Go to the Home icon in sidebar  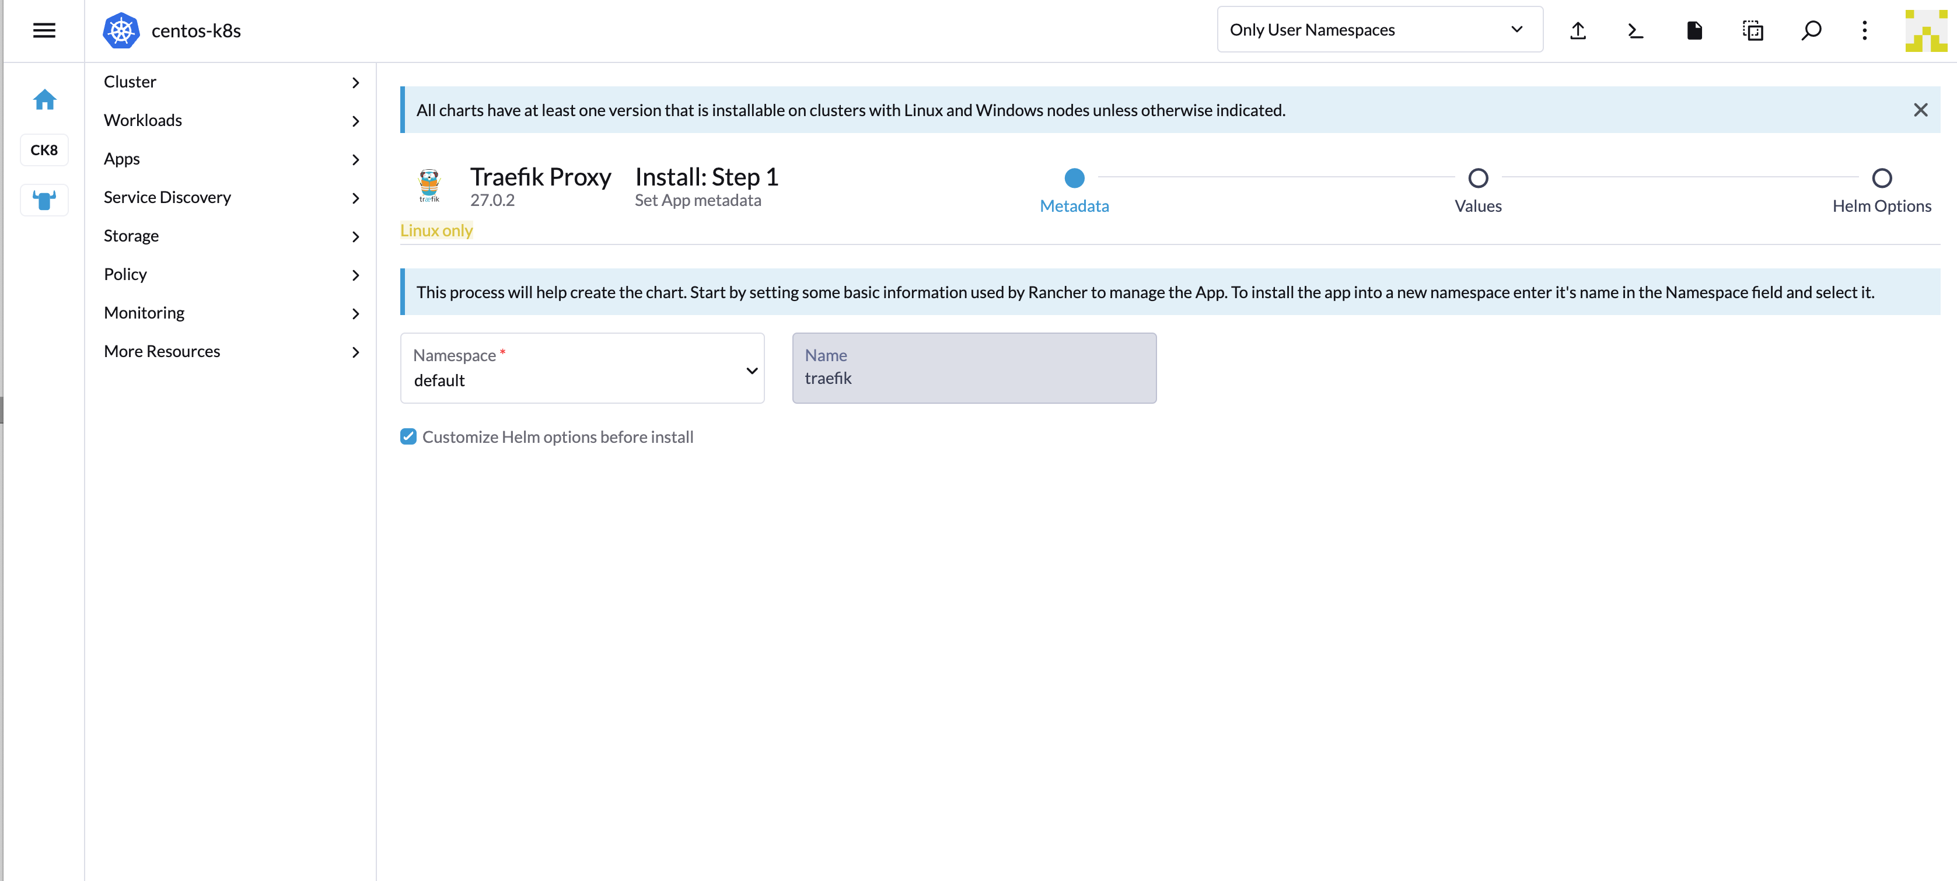[x=45, y=100]
